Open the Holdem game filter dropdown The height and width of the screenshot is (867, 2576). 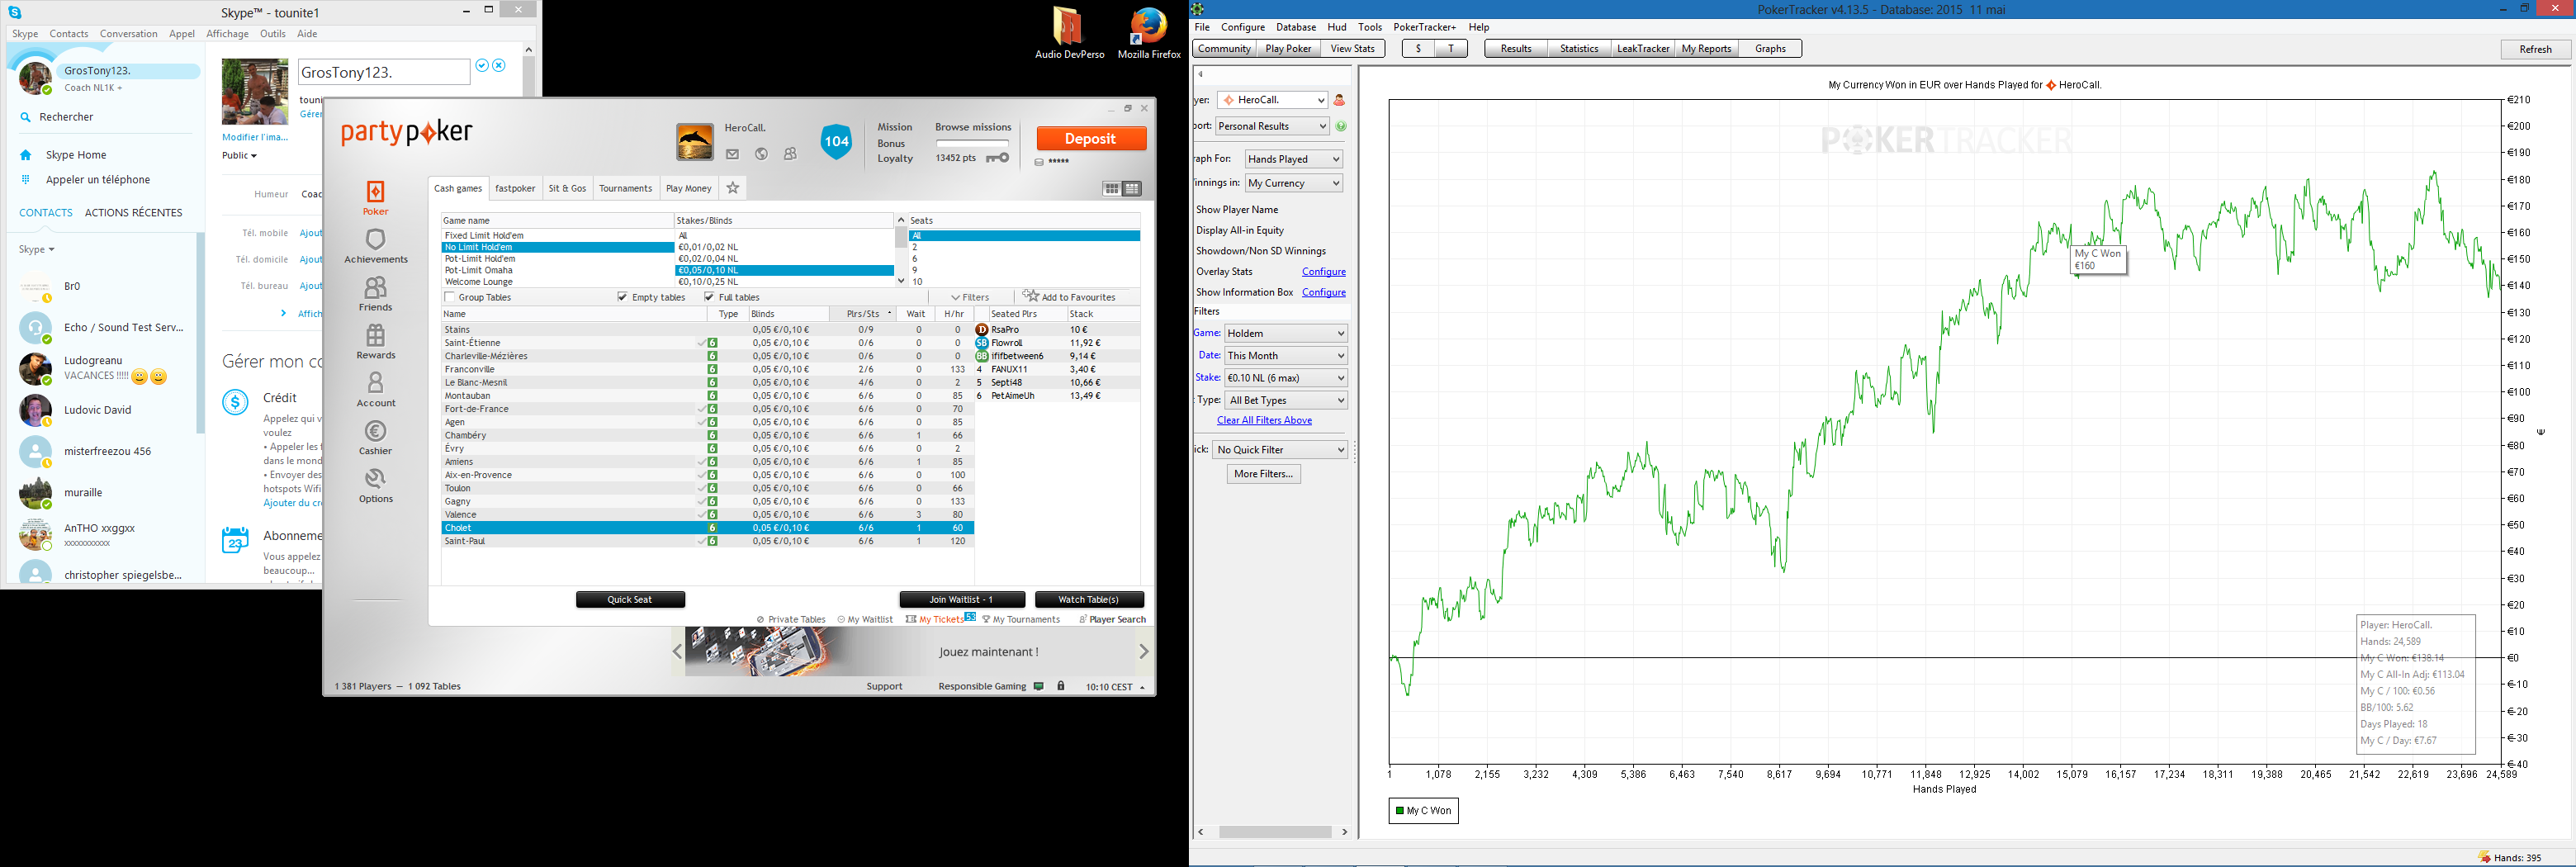[x=1285, y=333]
